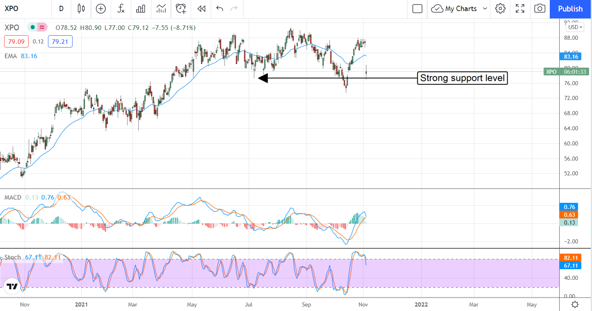Click the pink data status indicator beside XPO
The width and height of the screenshot is (592, 311).
point(42,27)
